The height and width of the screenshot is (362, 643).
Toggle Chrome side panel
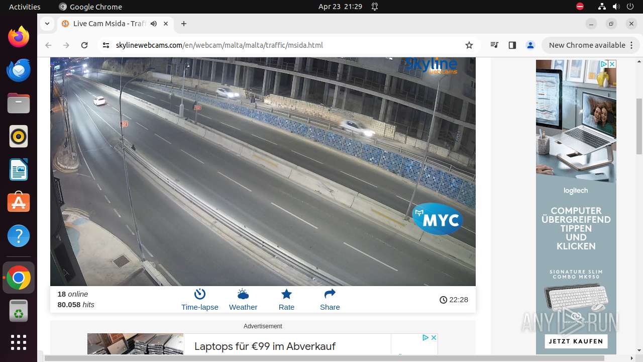pyautogui.click(x=512, y=45)
